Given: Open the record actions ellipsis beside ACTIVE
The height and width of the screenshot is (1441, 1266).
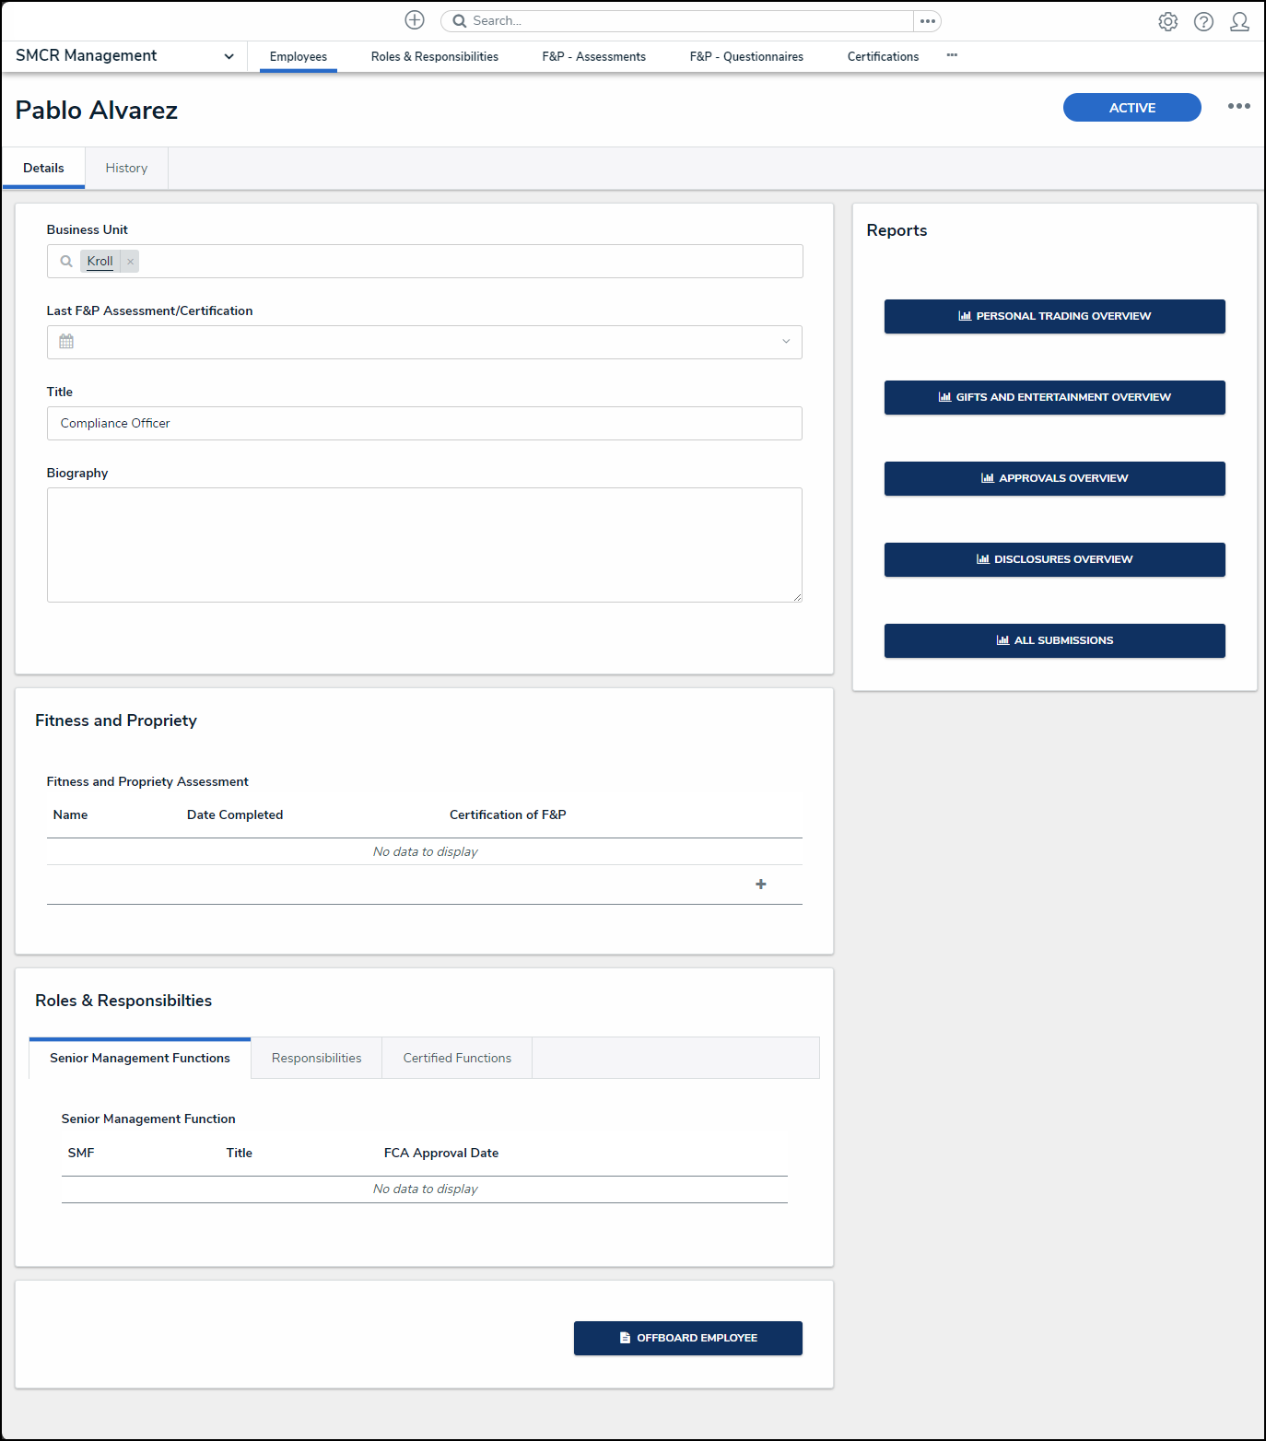Looking at the screenshot, I should 1238,107.
